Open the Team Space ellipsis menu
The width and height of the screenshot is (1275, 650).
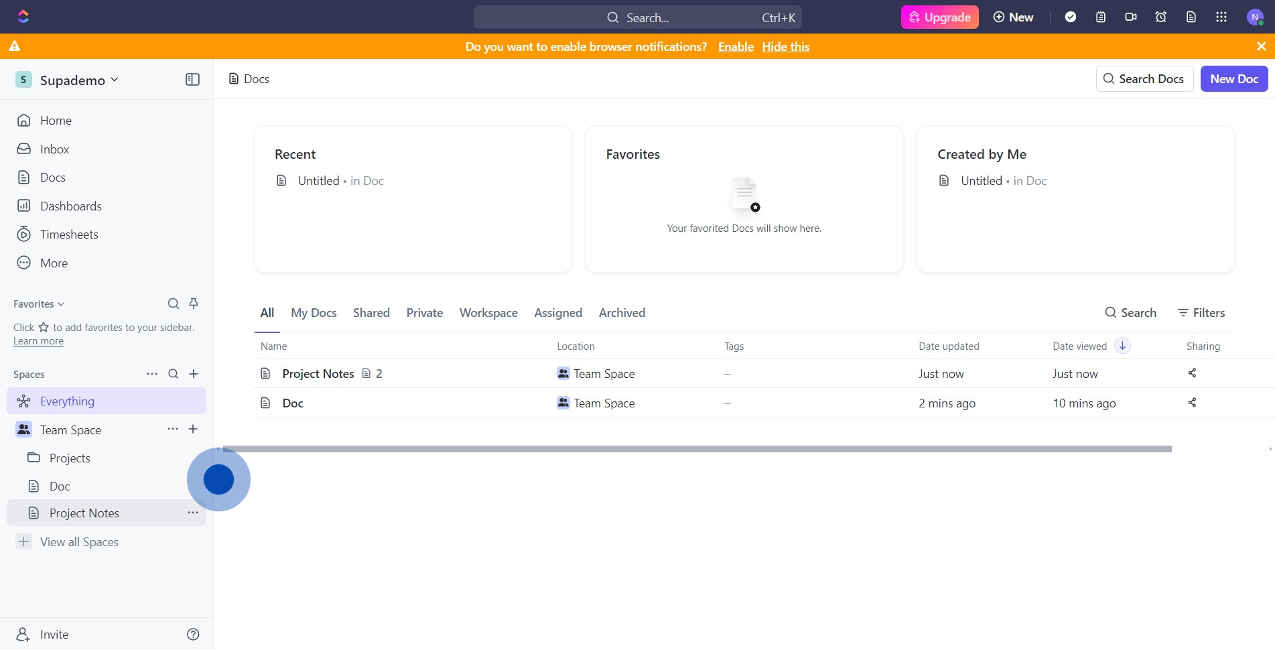[x=172, y=429]
